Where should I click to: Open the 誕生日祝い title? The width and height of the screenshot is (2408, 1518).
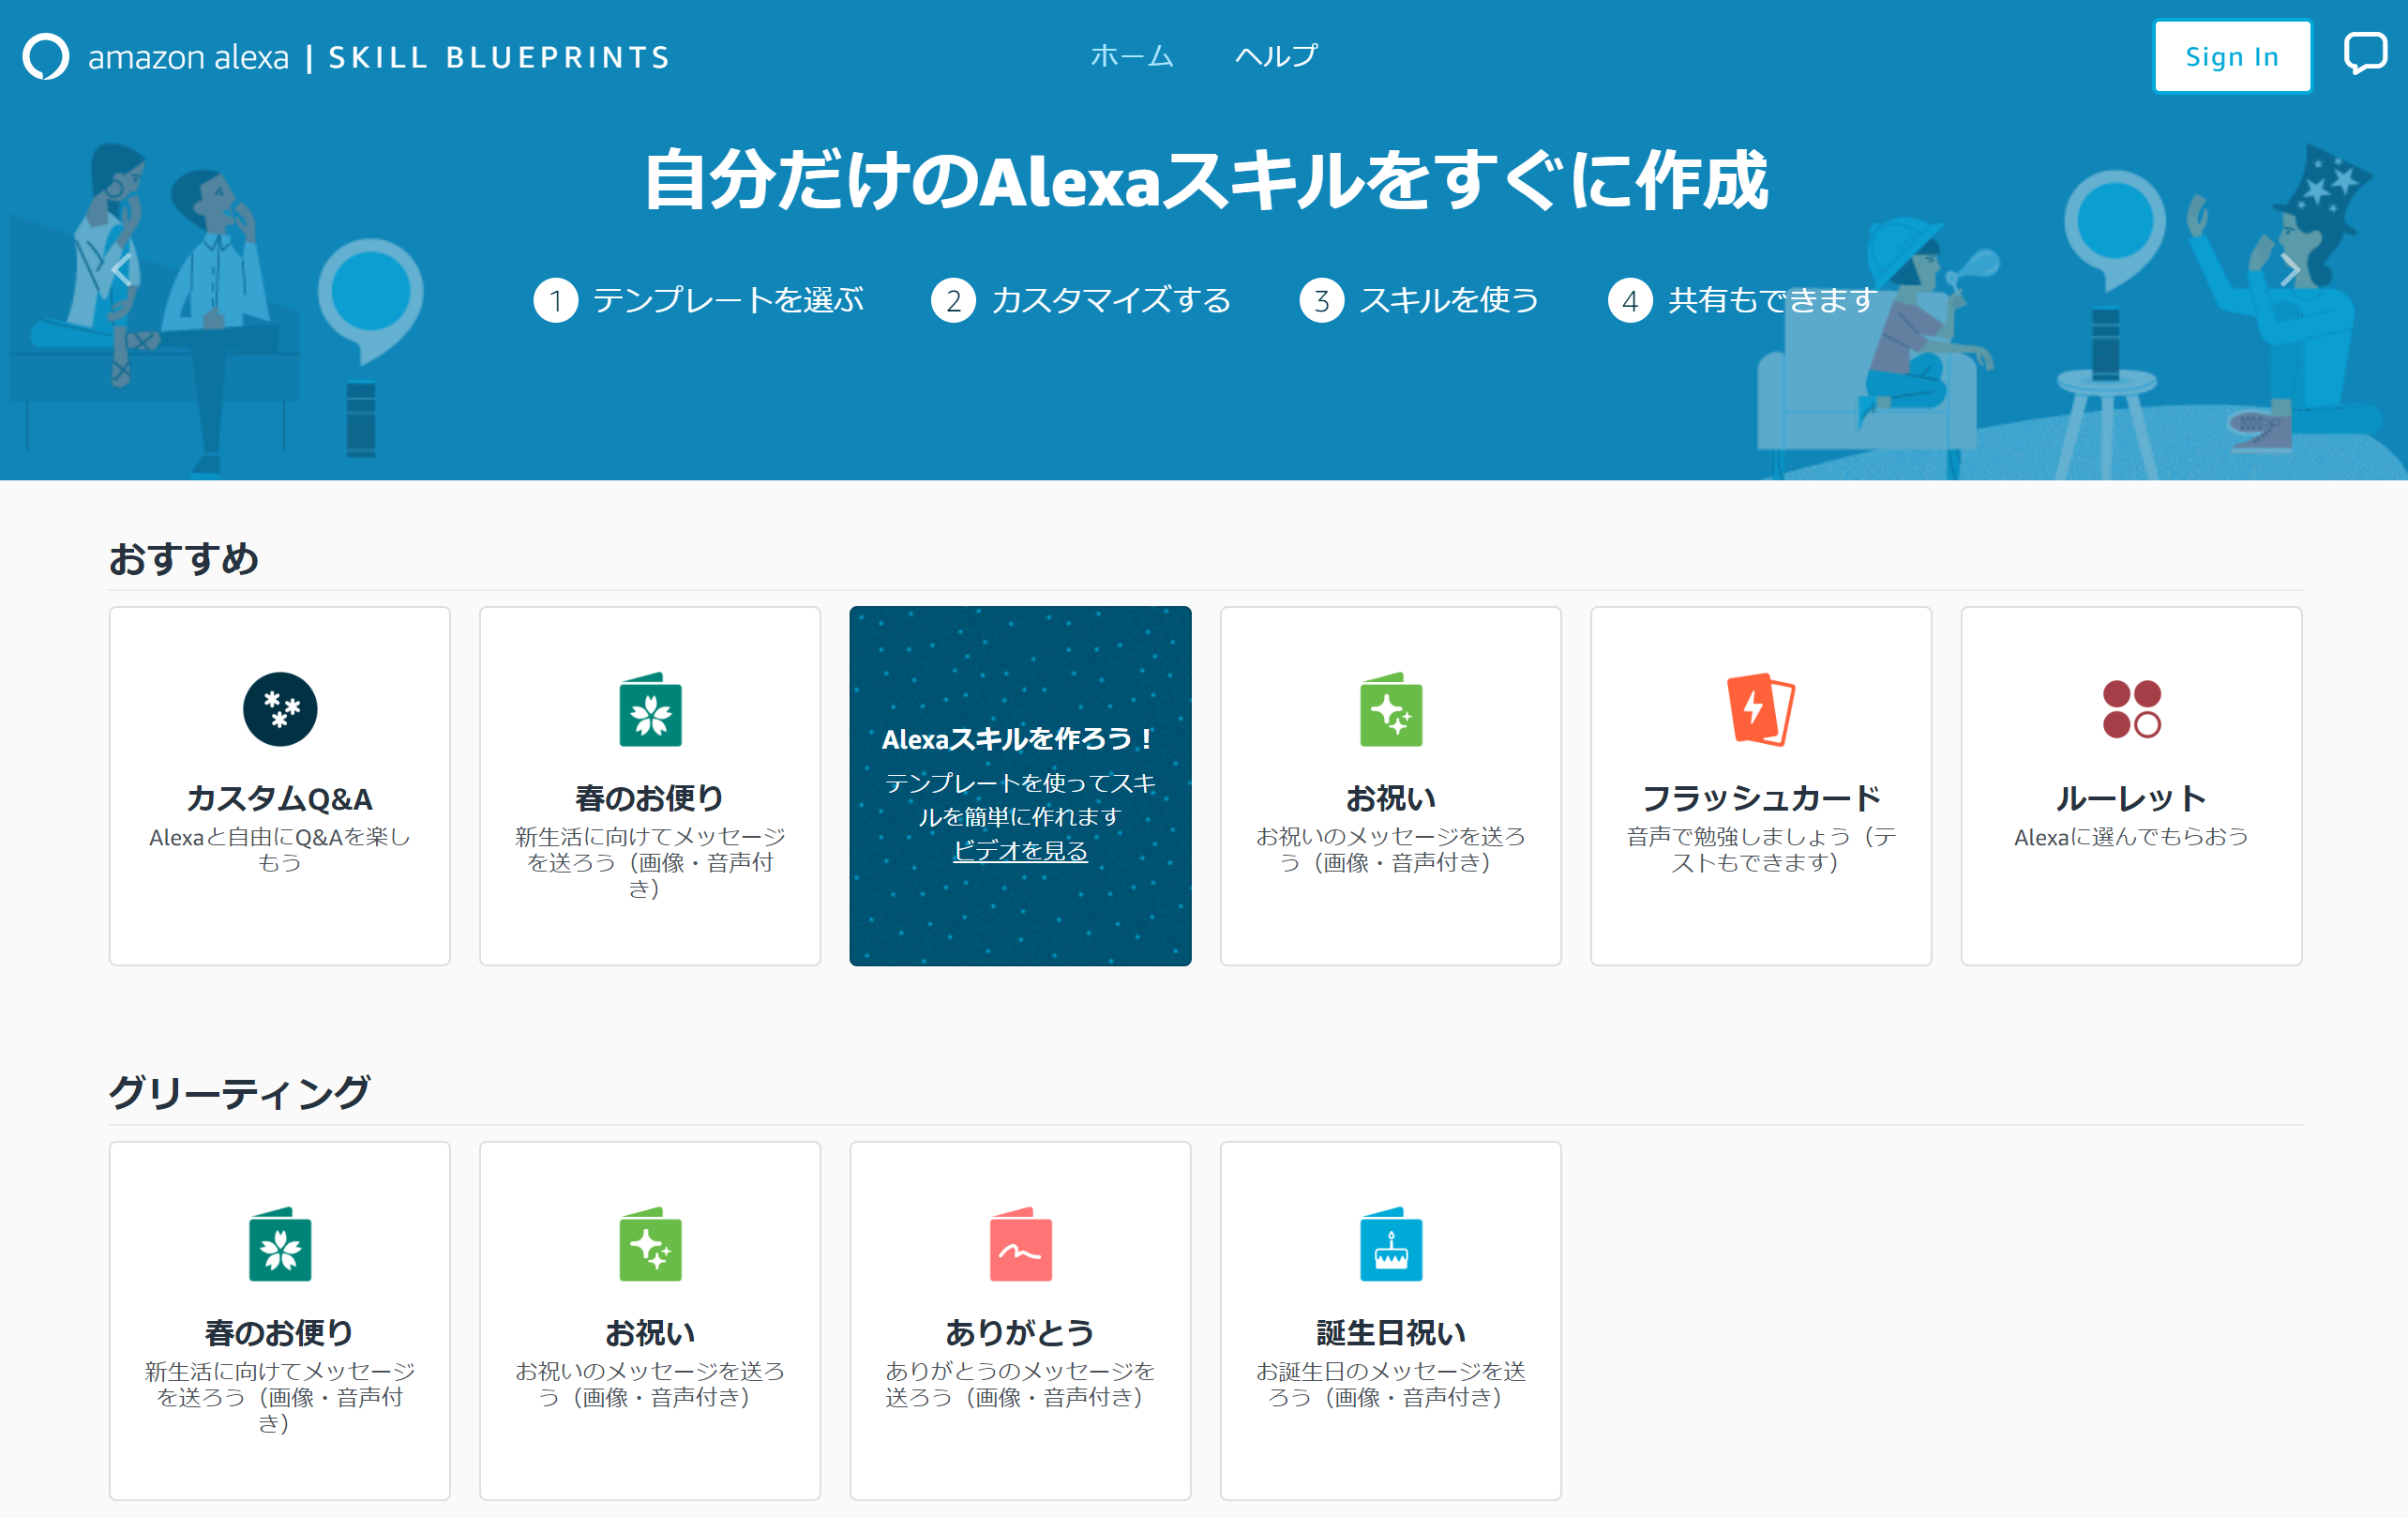[x=1391, y=1332]
